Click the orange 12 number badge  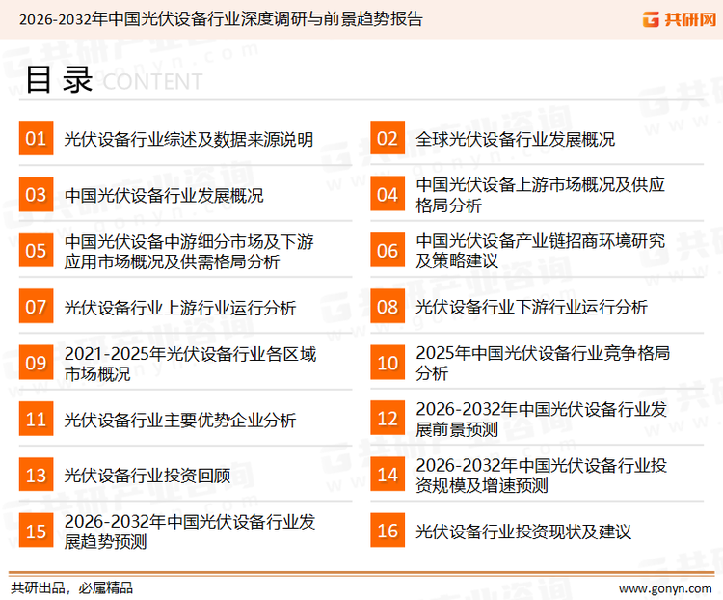pyautogui.click(x=388, y=419)
